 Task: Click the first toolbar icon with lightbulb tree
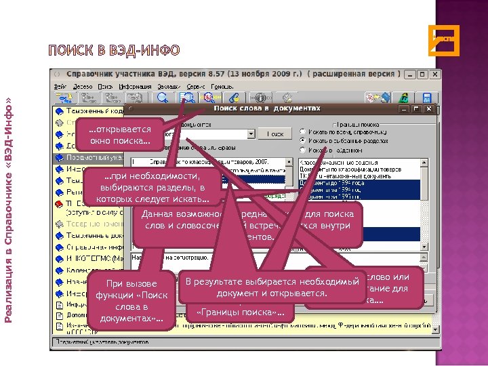coord(64,98)
